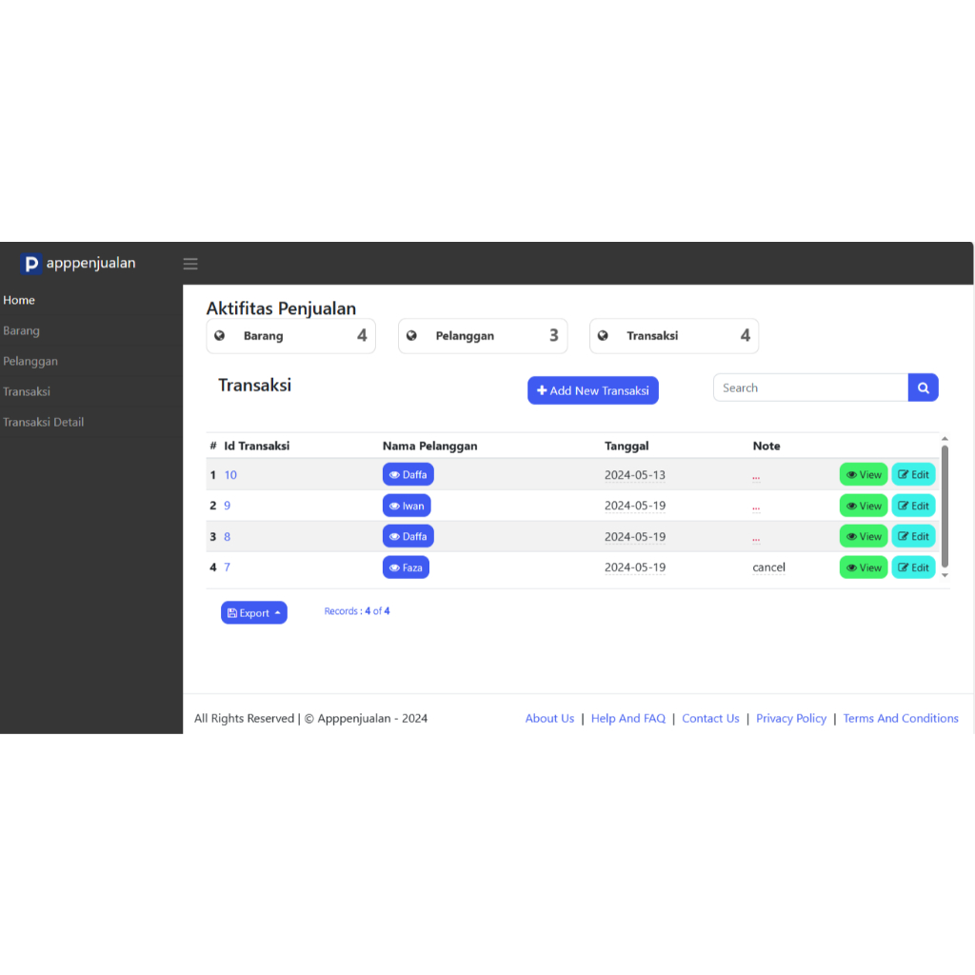
Task: Click the magnifying glass search icon
Action: point(922,388)
